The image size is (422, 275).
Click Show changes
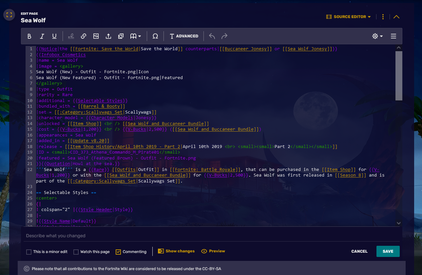click(x=176, y=251)
